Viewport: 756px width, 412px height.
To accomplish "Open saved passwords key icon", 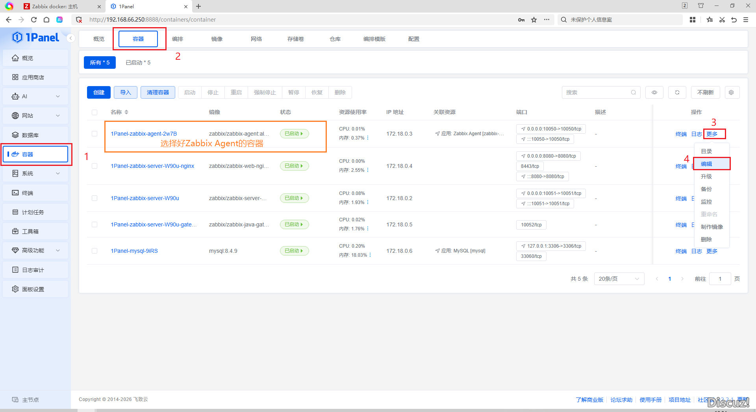I will (x=521, y=20).
